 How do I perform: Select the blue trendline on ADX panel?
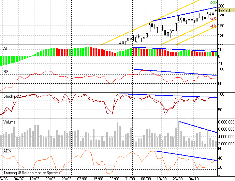point(186,156)
